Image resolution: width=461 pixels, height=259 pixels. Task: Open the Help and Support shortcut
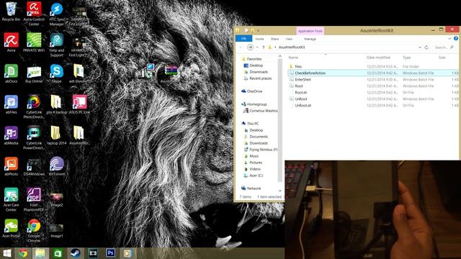56,45
